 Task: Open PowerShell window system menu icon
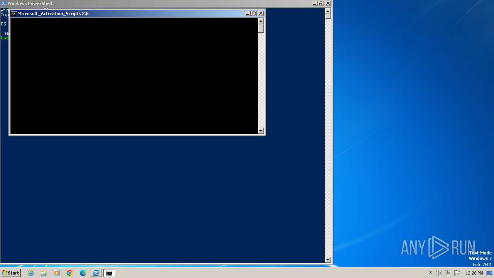tap(3, 3)
